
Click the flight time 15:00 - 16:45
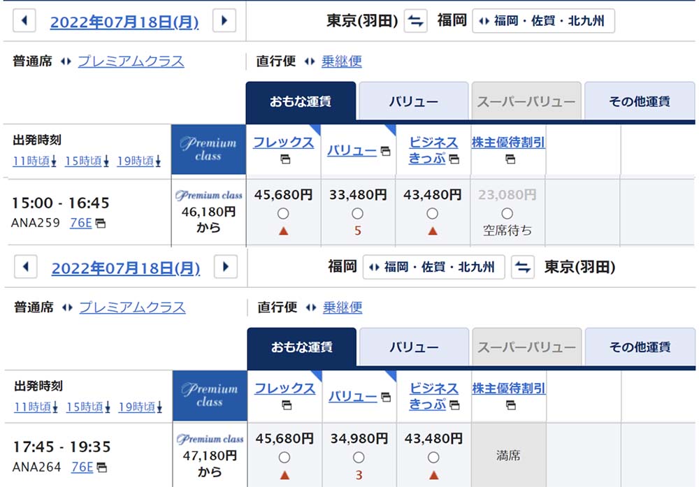(x=61, y=203)
